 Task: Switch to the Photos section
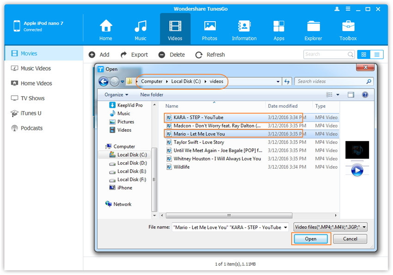(x=209, y=26)
